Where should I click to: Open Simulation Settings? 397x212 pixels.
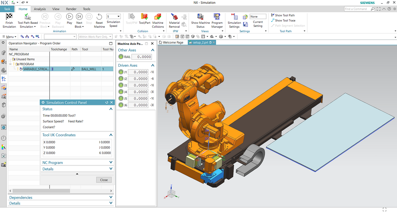(x=234, y=21)
